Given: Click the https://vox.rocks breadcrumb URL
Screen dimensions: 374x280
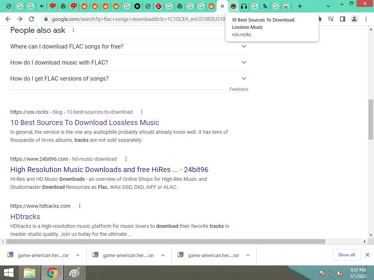Looking at the screenshot, I should click(29, 112).
